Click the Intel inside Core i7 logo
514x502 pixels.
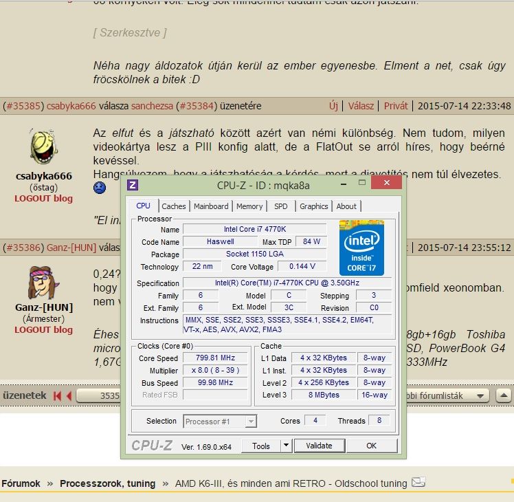click(361, 248)
